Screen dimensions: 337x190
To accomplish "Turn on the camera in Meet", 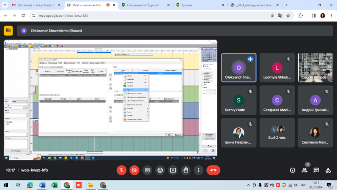I will [x=134, y=170].
